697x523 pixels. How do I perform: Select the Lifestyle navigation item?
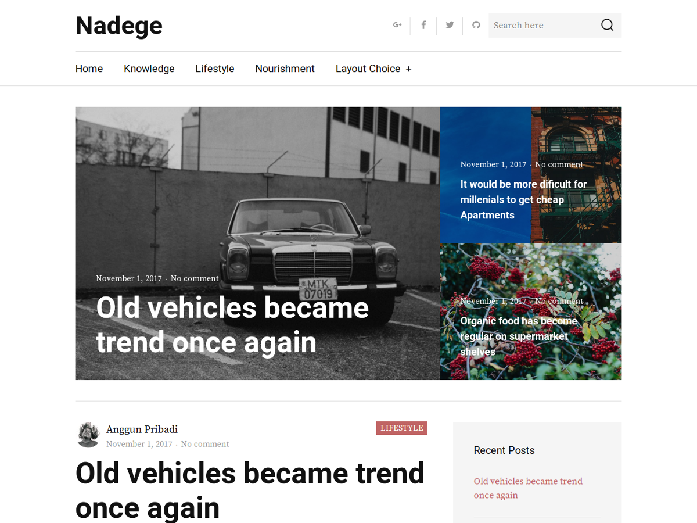pos(215,69)
